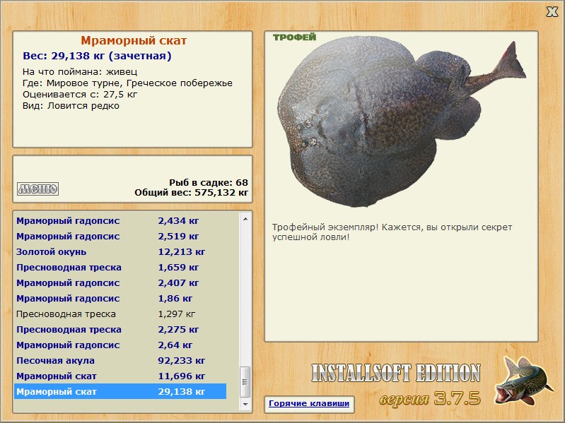
Task: Click the Трофейный экземпляр description text
Action: pos(392,232)
